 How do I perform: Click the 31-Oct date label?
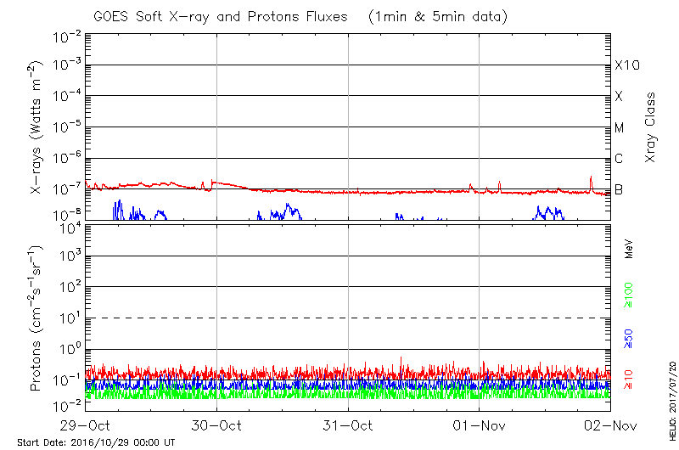tap(348, 425)
